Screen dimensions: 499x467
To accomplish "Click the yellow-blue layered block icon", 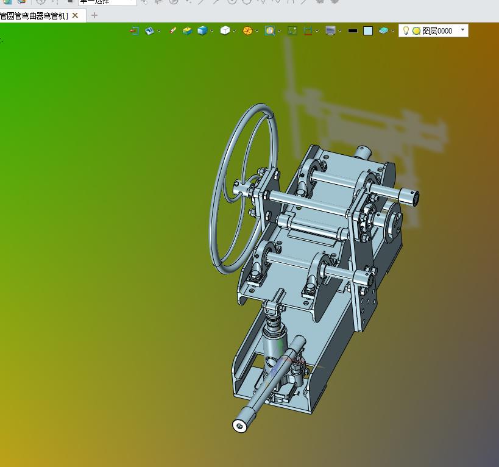I will pyautogui.click(x=187, y=31).
